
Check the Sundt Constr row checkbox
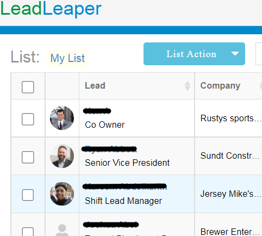point(28,157)
